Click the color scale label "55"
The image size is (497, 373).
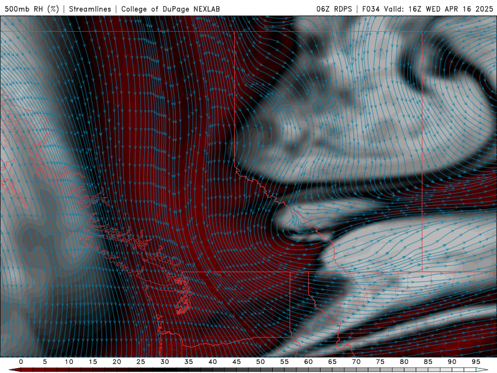[x=285, y=362]
